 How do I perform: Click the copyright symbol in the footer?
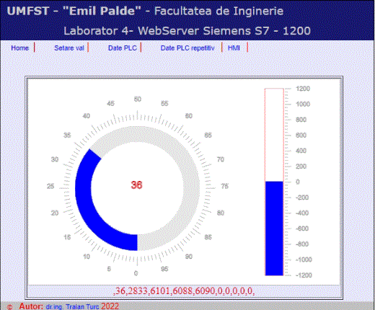(x=9, y=307)
